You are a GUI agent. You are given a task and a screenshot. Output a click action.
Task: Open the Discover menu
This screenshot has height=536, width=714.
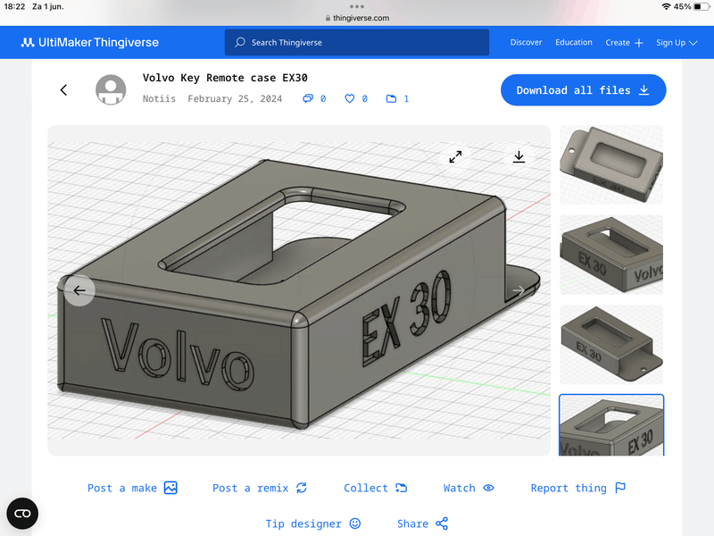[526, 42]
